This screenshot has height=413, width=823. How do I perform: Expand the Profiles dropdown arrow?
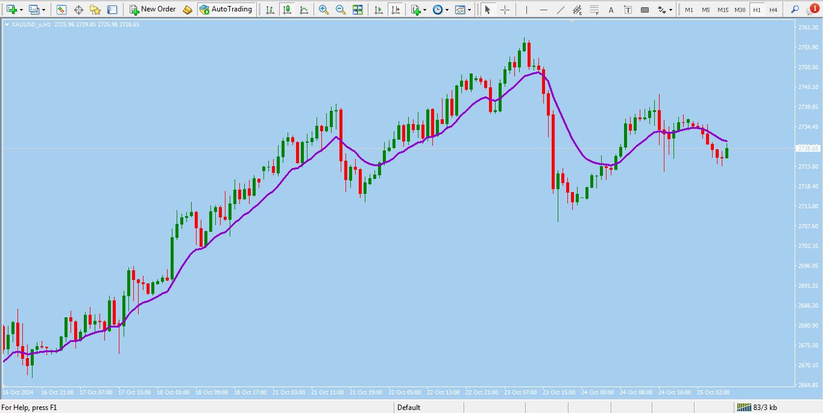[43, 10]
